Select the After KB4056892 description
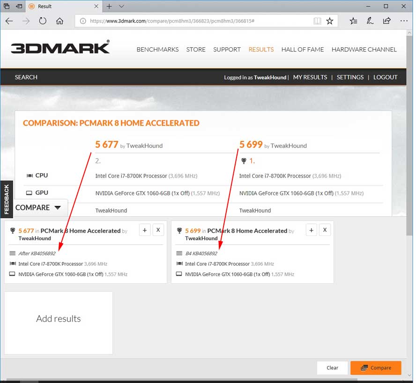 coord(37,254)
